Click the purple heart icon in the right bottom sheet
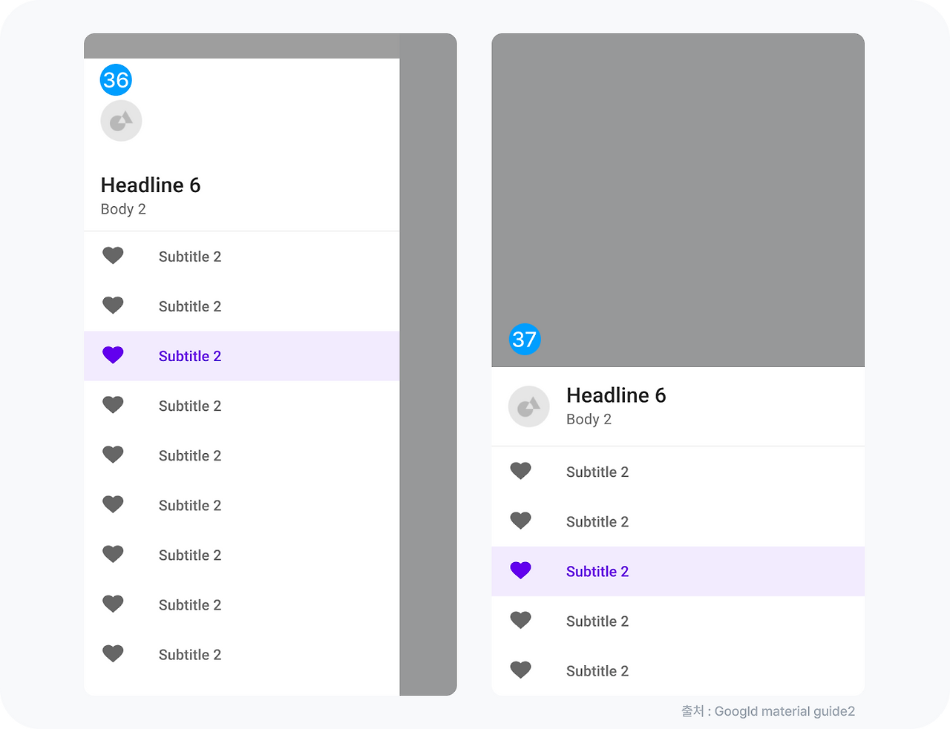Screen dimensions: 950x729 pyautogui.click(x=520, y=570)
